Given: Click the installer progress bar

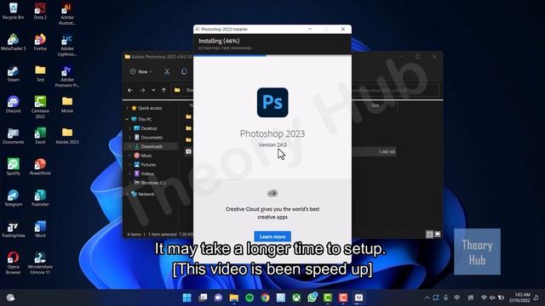Looking at the screenshot, I should coord(272,55).
